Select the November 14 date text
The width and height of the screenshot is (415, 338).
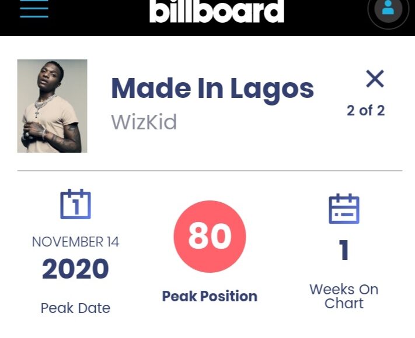click(x=75, y=242)
